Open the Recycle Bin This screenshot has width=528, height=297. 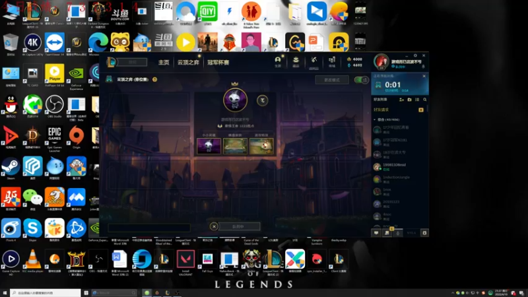11,44
